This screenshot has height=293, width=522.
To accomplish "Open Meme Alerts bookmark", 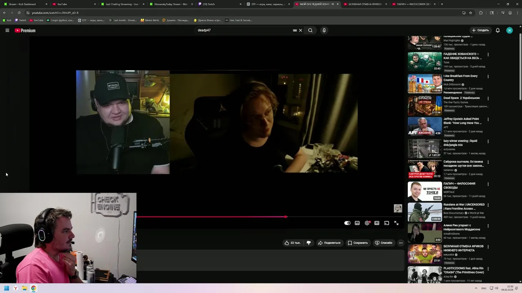I will [150, 20].
